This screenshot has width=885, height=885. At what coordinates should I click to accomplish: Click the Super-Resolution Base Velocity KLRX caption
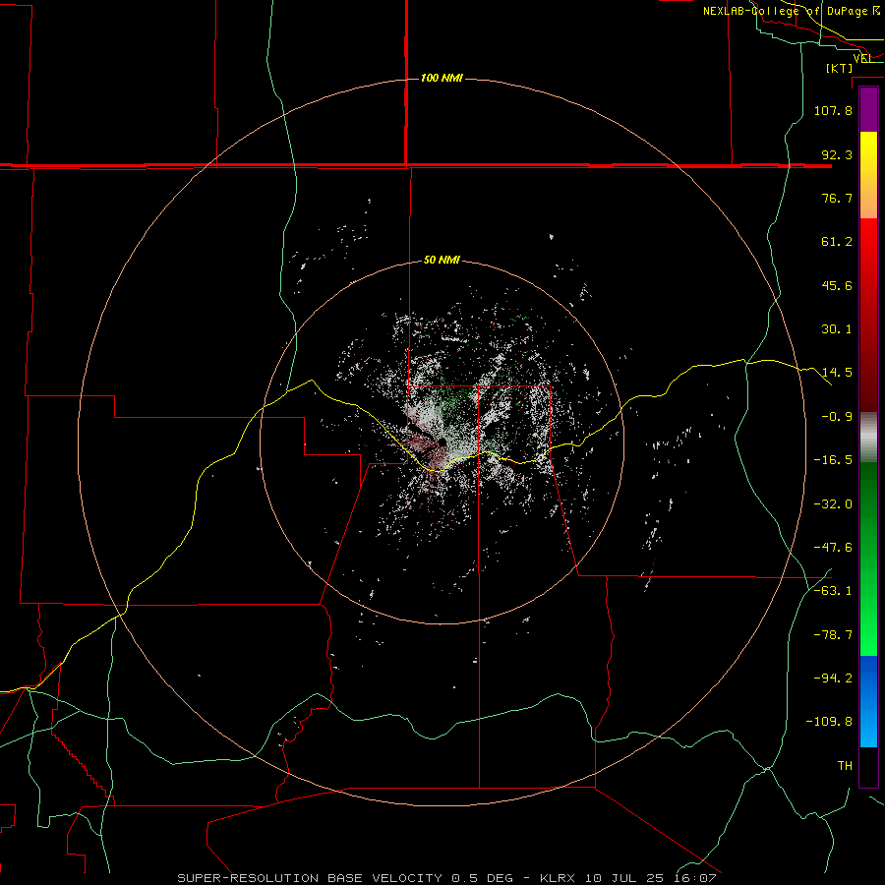coord(447,878)
